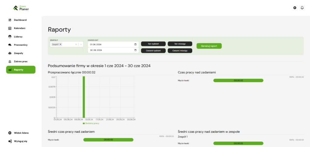Open calendar picker for 30.06.2024 date
Screen dimensions: 310x147
click(135, 50)
